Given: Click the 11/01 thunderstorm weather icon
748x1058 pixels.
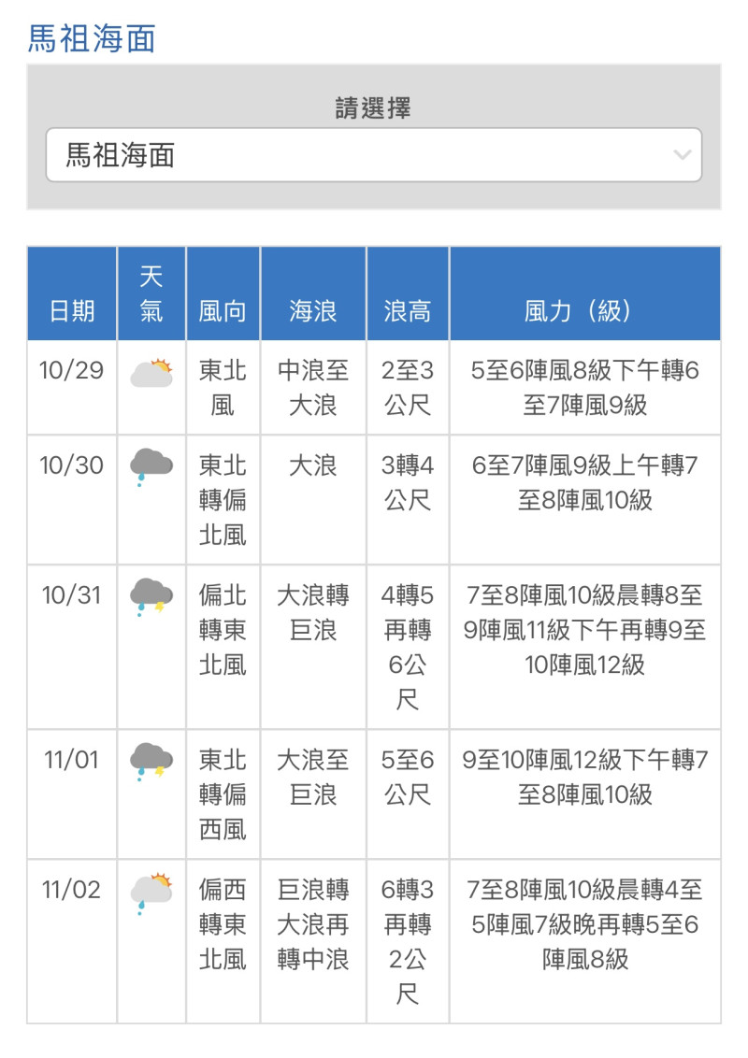Looking at the screenshot, I should tap(151, 762).
